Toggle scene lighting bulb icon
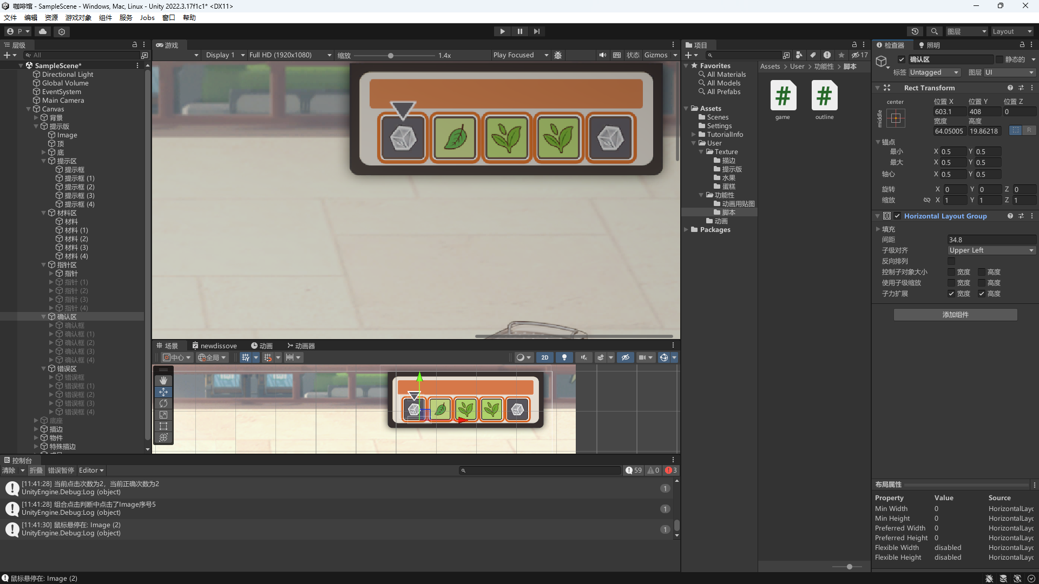The width and height of the screenshot is (1039, 584). (x=564, y=357)
